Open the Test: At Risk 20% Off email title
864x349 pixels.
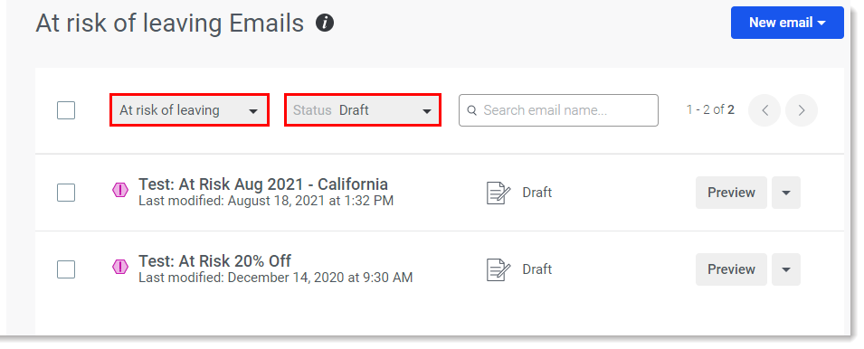(x=215, y=261)
